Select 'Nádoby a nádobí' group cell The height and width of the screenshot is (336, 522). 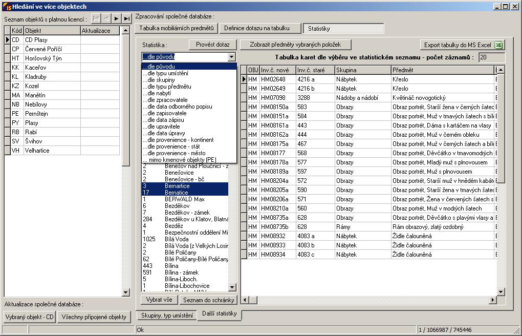[x=363, y=98]
